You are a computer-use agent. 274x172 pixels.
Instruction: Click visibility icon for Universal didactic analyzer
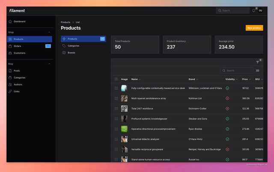tap(227, 139)
